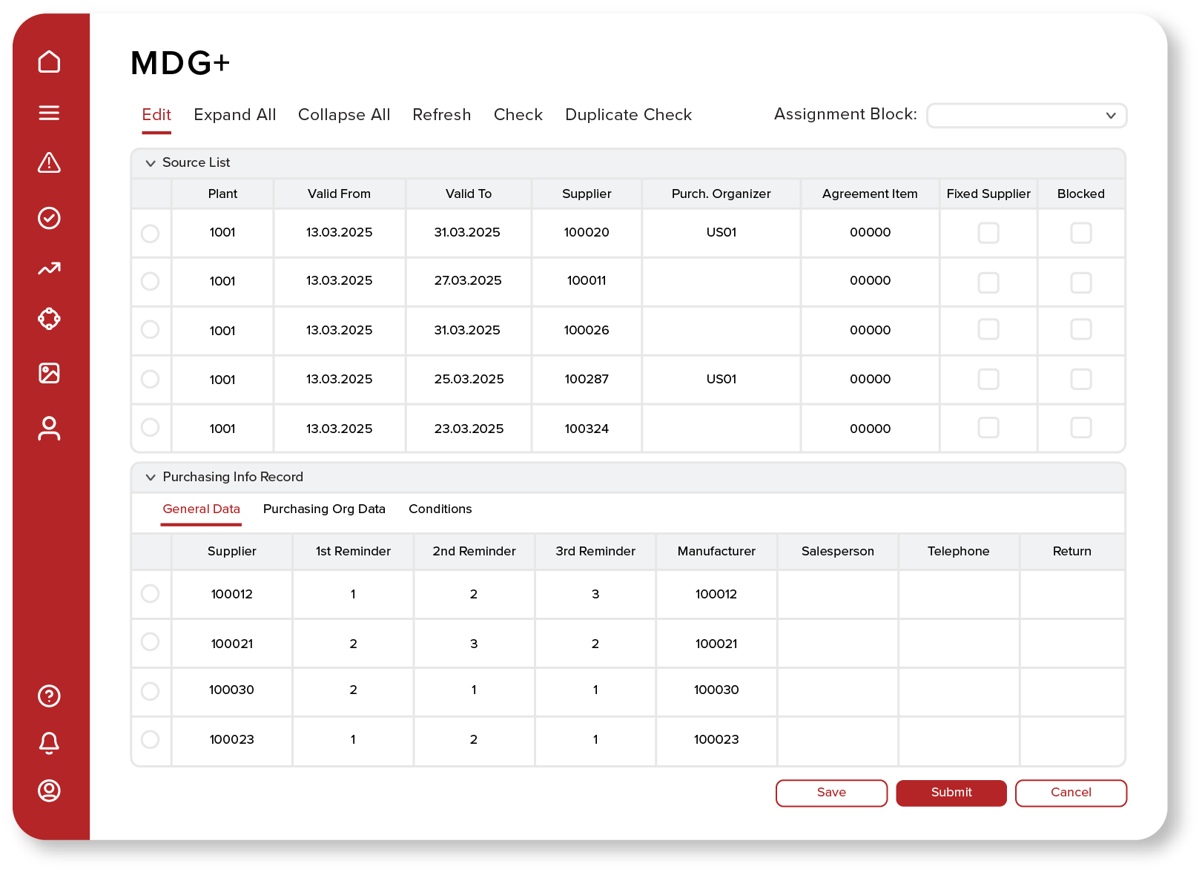
Task: Switch to the Purchasing Org Data tab
Action: tap(324, 509)
